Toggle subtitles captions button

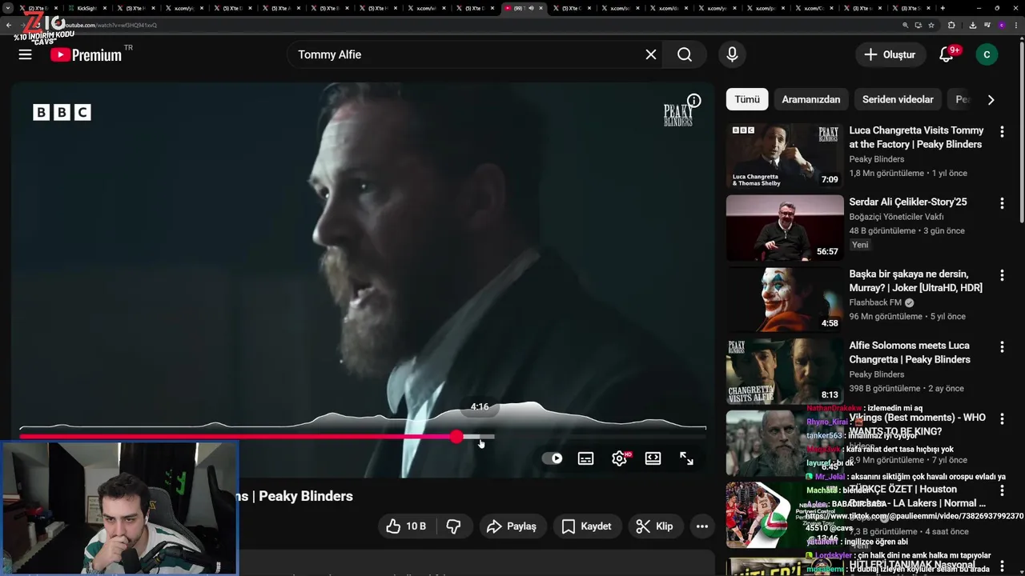pos(586,458)
